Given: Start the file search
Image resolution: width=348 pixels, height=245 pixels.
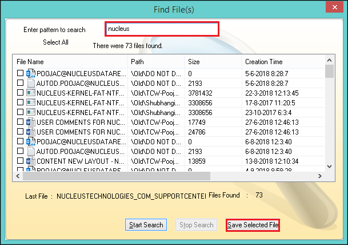Looking at the screenshot, I should tap(146, 225).
